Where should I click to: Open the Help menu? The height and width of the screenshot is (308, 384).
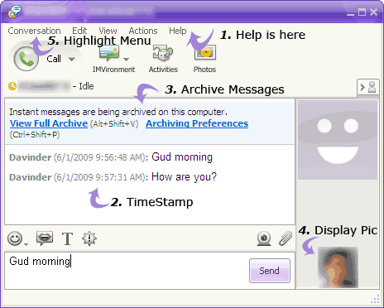click(178, 31)
